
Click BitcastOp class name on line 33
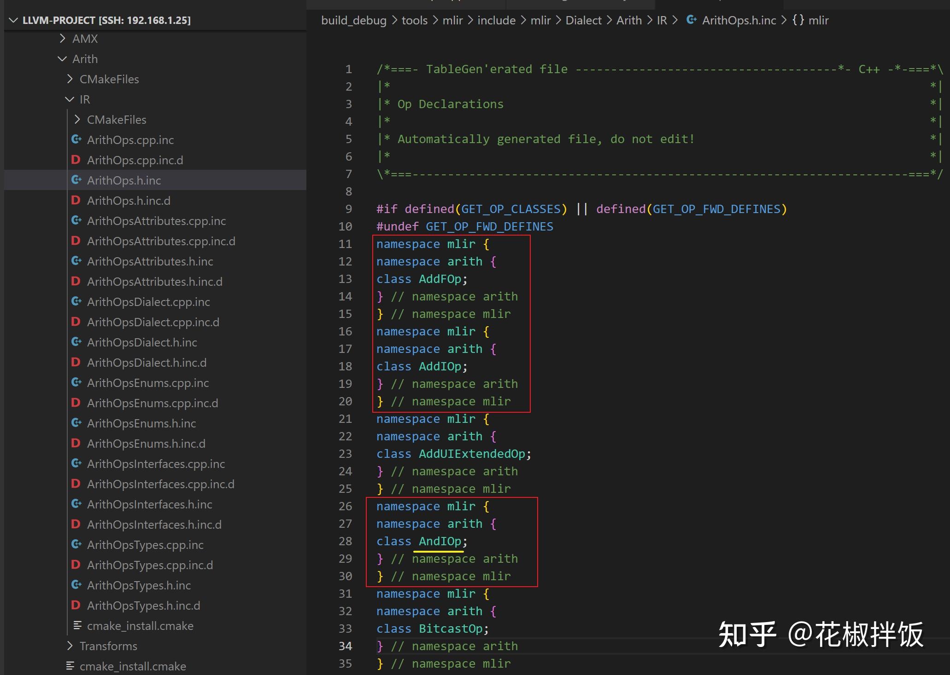pos(450,629)
